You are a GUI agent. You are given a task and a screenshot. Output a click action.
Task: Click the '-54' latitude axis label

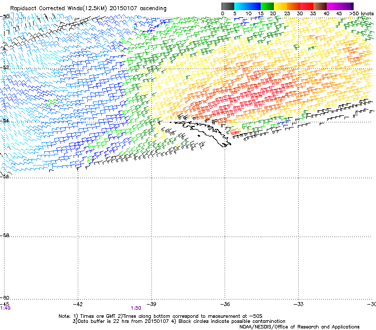click(x=5, y=120)
